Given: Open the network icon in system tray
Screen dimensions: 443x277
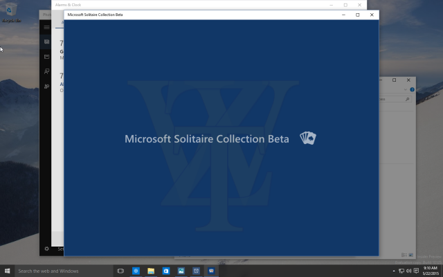Looking at the screenshot, I should point(401,271).
